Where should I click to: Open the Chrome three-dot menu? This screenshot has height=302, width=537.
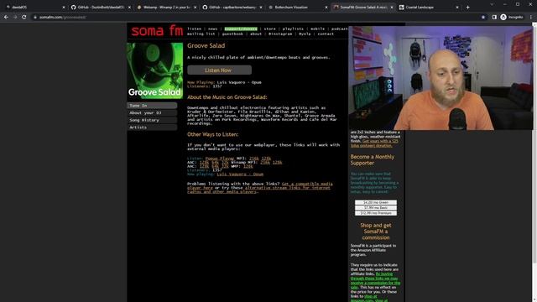click(531, 17)
